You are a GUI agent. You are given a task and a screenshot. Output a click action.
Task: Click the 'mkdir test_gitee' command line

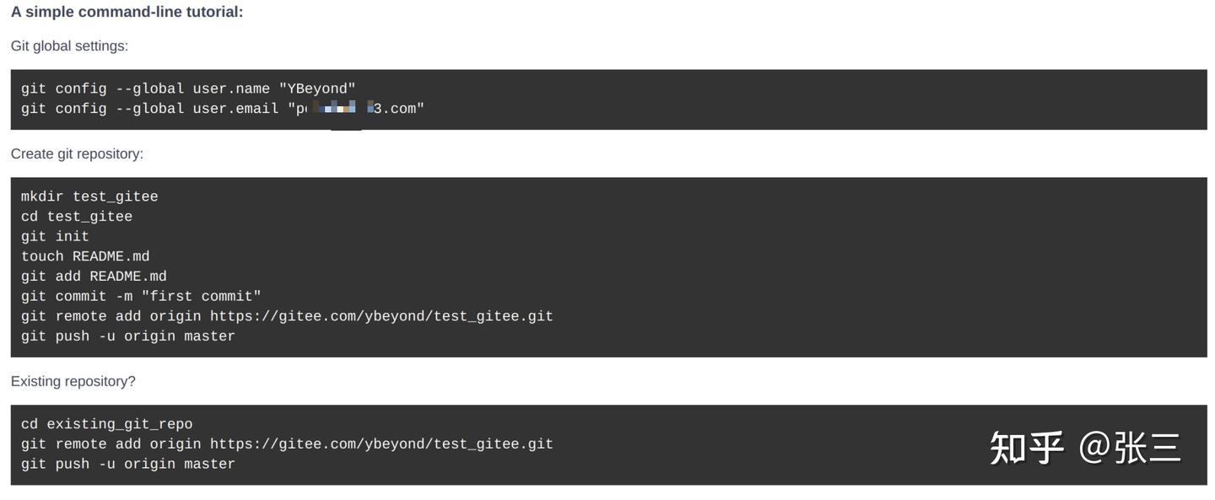click(x=89, y=196)
